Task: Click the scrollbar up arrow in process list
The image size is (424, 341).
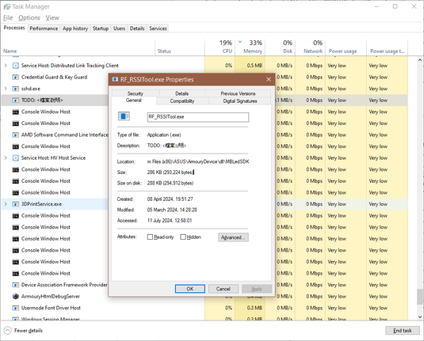Action: pos(420,60)
